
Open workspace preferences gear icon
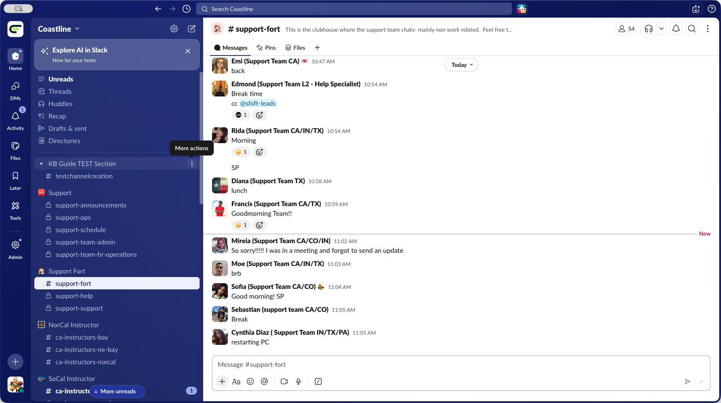(x=174, y=29)
